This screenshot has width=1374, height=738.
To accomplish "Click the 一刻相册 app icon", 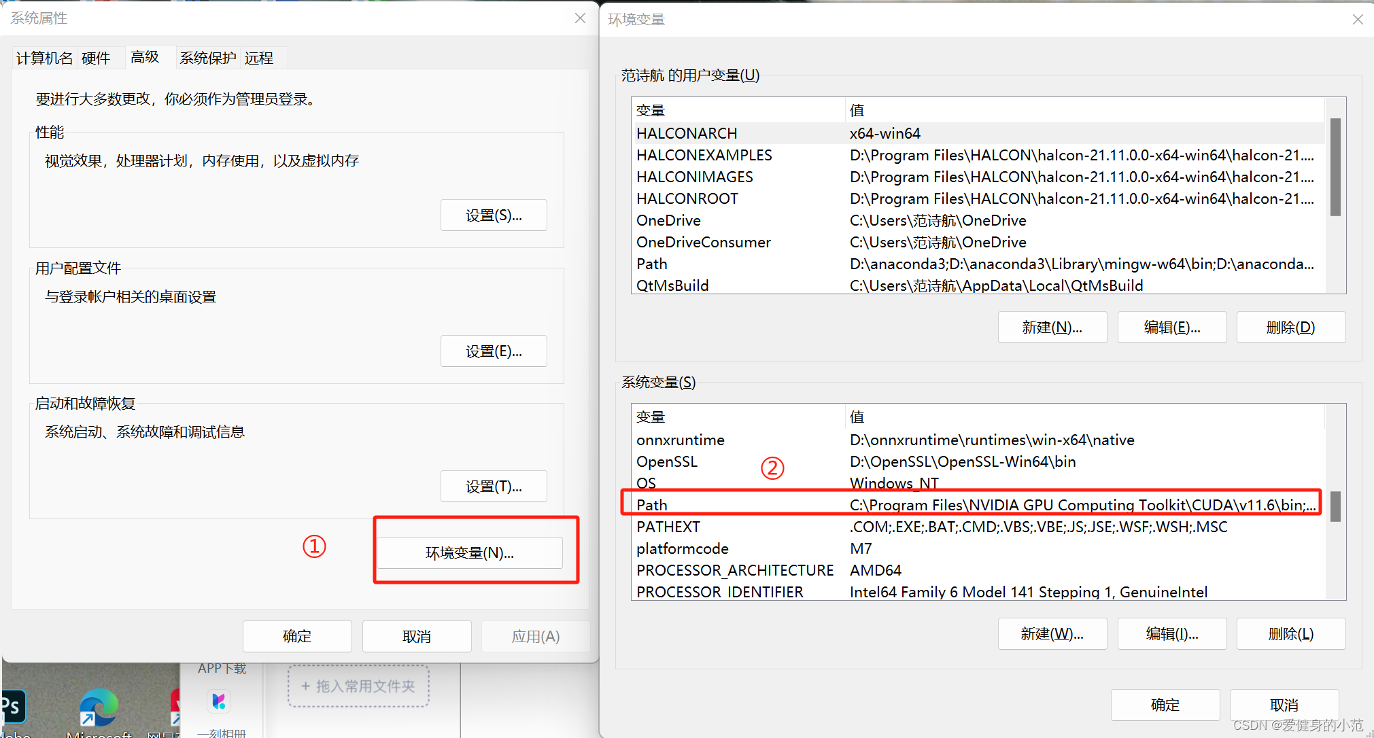I will point(219,701).
